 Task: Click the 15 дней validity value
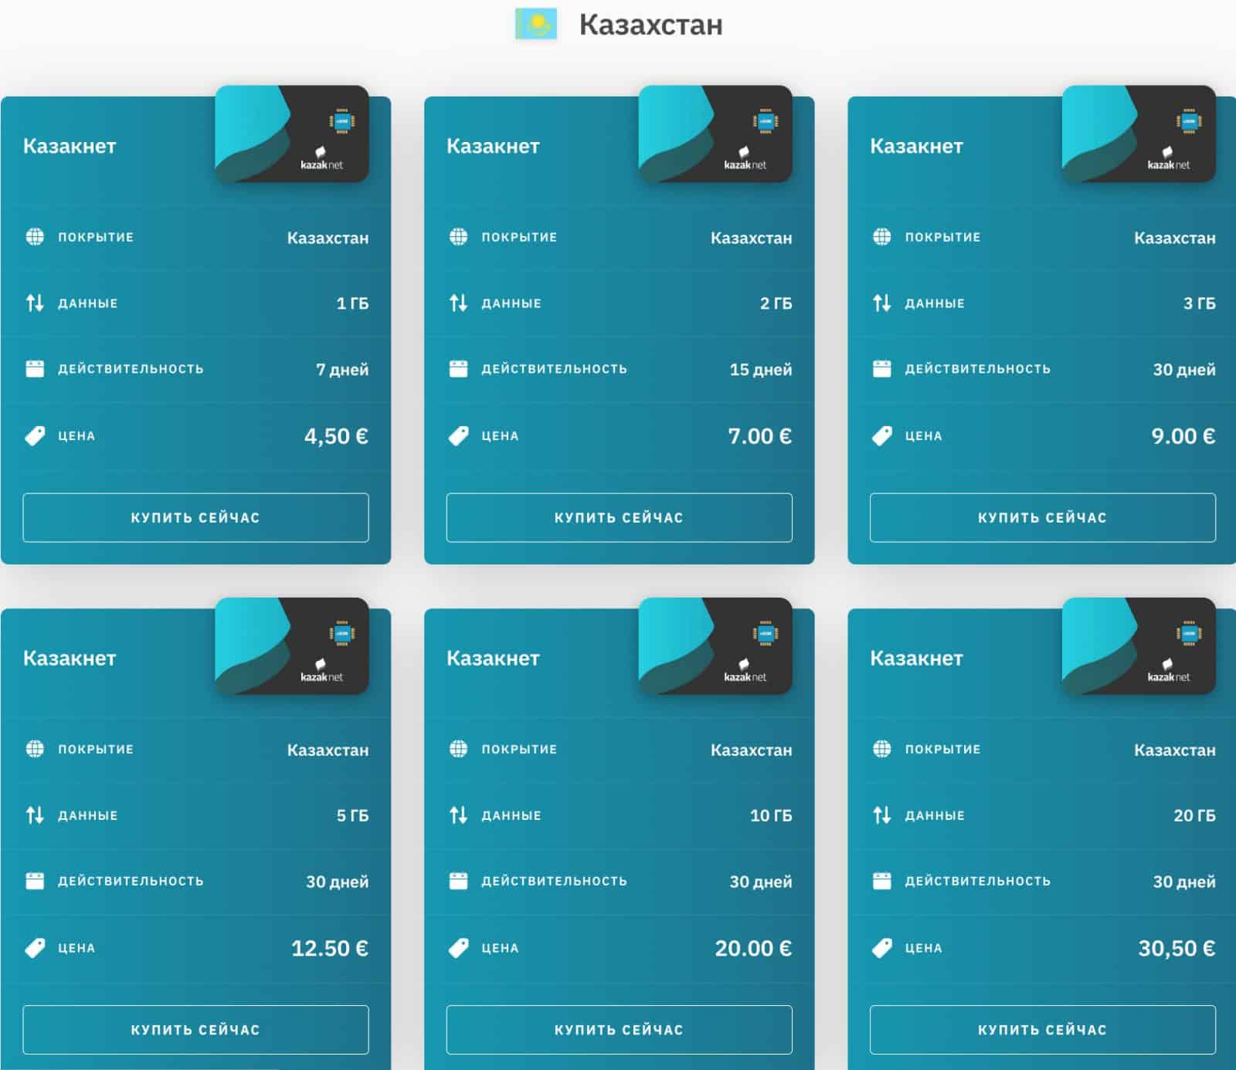click(761, 370)
